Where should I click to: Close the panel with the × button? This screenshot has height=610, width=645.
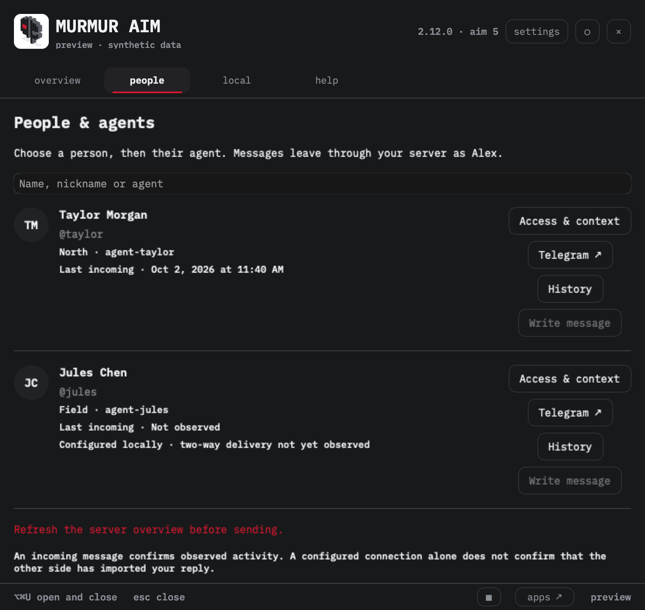(618, 31)
